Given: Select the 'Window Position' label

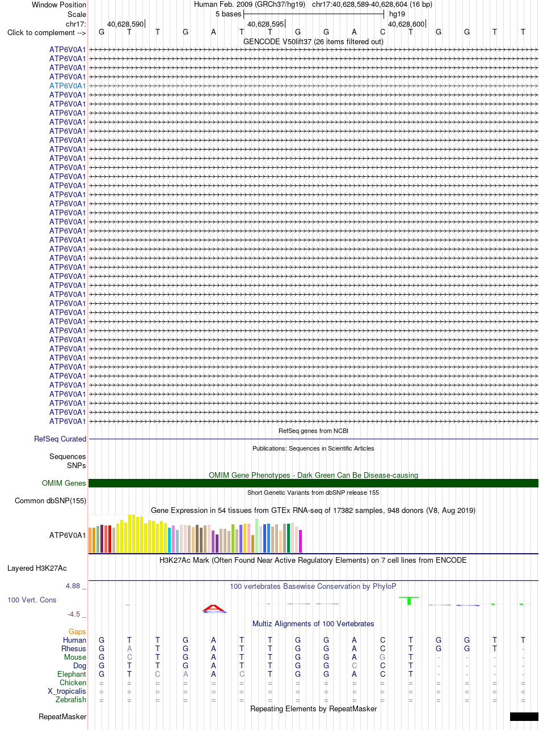Looking at the screenshot, I should (x=59, y=5).
